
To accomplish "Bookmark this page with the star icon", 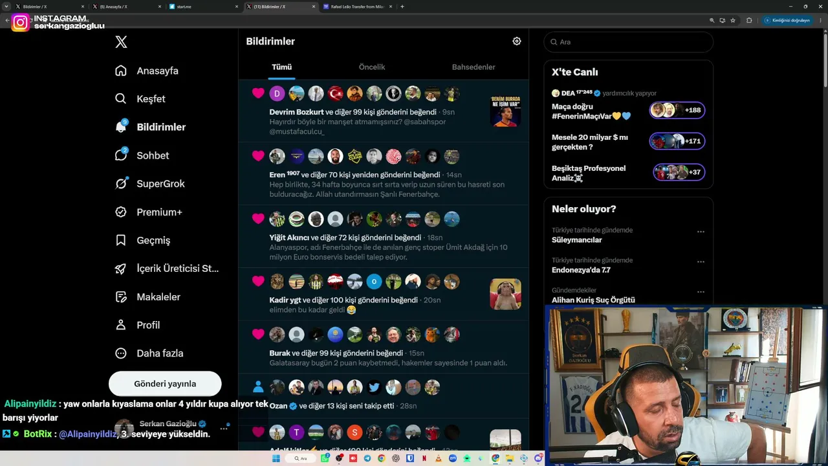I will (733, 20).
